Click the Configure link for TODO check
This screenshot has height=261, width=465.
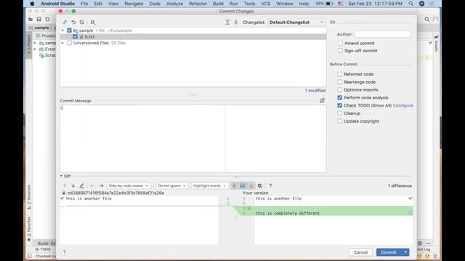(403, 105)
